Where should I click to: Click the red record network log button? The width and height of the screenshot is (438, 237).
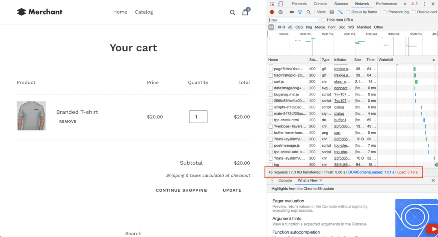(272, 12)
